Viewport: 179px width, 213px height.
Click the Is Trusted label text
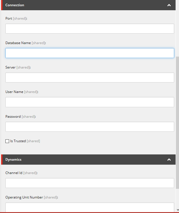click(18, 141)
